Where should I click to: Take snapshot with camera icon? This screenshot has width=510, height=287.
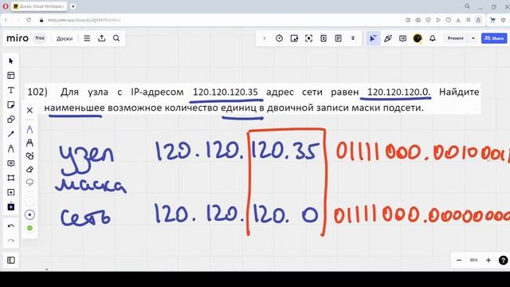click(x=418, y=20)
